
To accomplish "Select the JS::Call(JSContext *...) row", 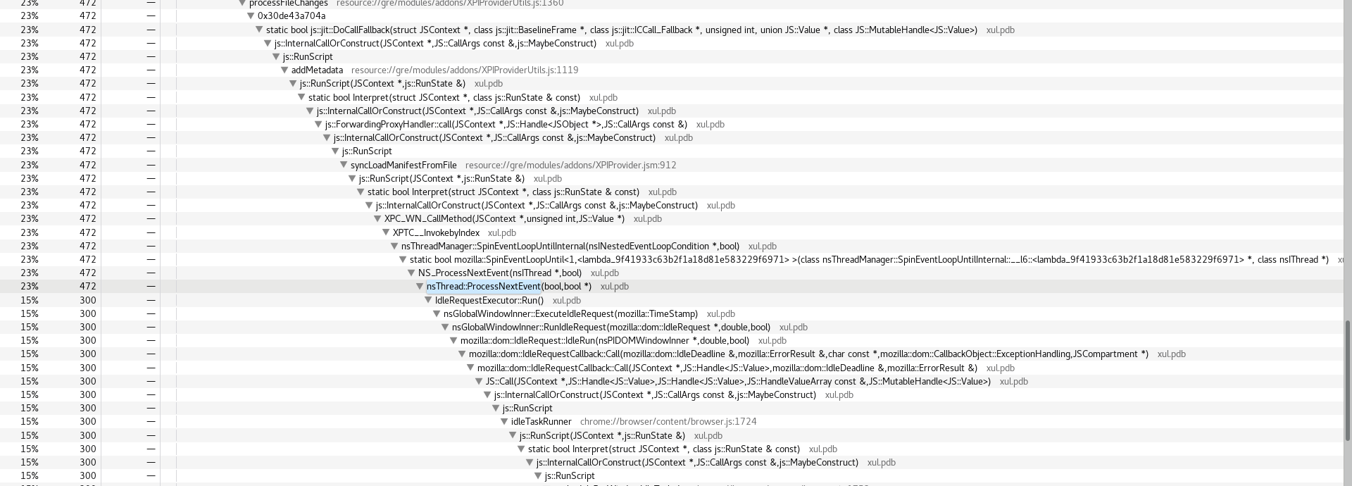I will click(x=671, y=381).
